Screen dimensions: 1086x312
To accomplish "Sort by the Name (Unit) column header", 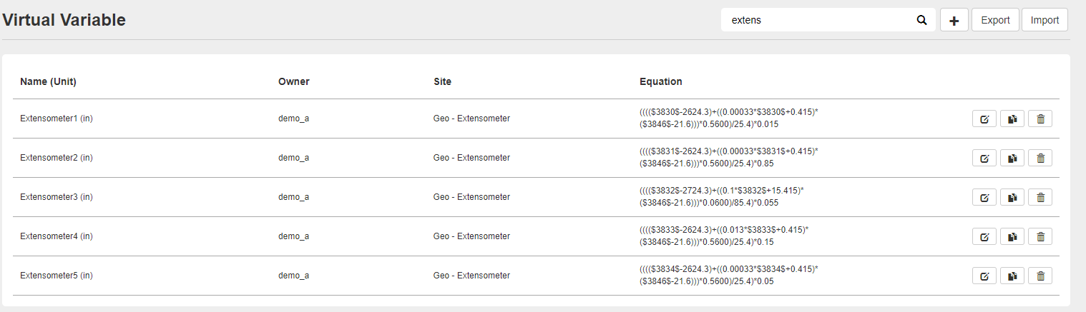I will click(x=48, y=81).
